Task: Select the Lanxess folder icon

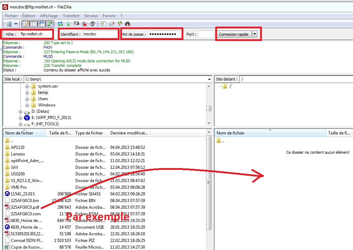Action: point(7,154)
